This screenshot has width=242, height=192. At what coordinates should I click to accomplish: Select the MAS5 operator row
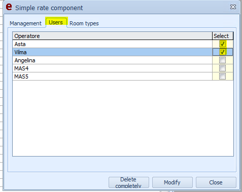(x=112, y=76)
